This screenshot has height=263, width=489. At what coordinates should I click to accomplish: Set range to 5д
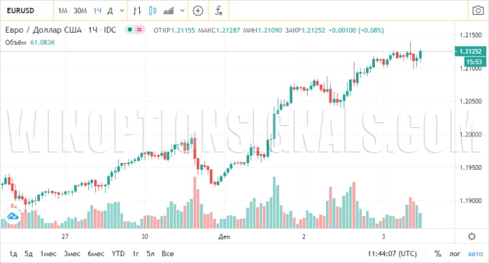29,253
